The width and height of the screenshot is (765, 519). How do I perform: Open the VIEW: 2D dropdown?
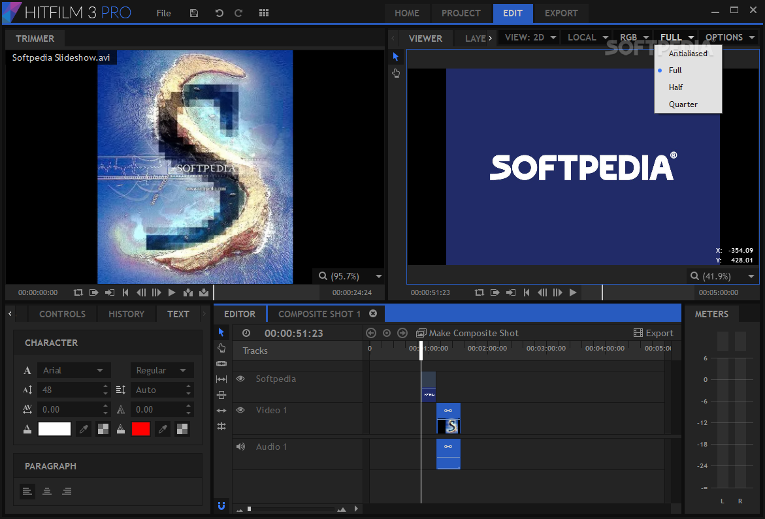(530, 37)
